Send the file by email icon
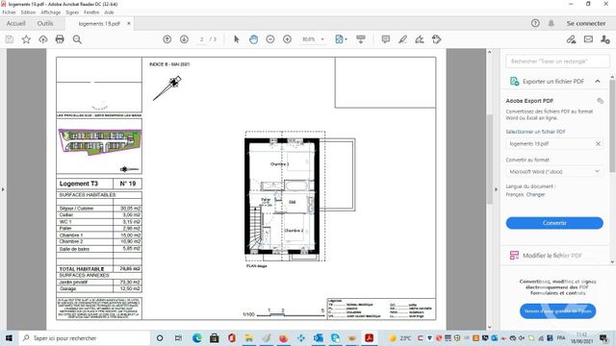This screenshot has height=346, width=616. coord(588,39)
